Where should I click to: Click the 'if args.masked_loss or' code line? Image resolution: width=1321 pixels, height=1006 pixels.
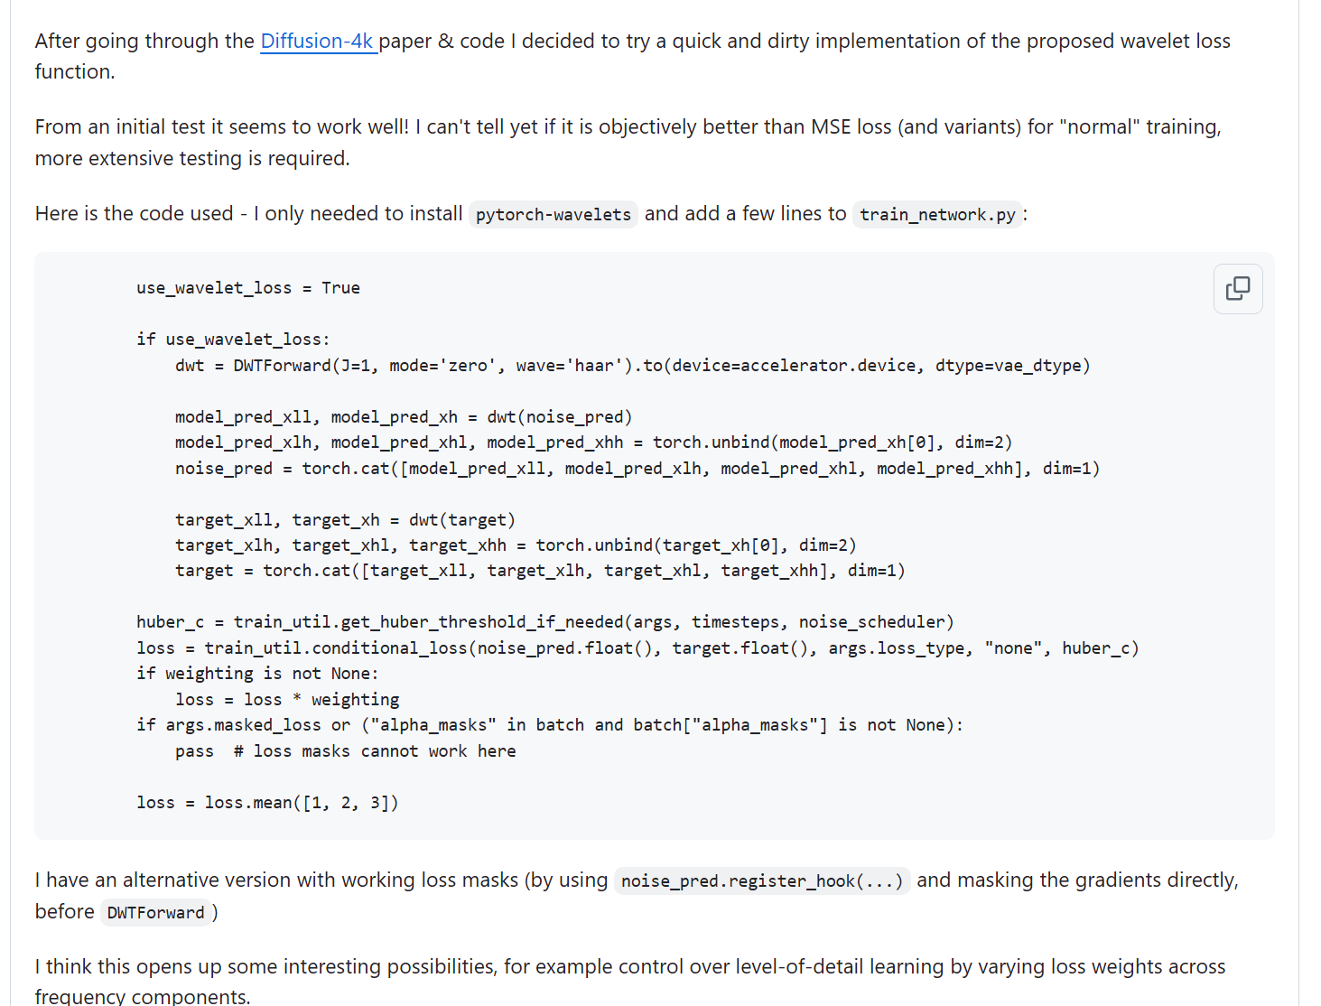pos(550,725)
